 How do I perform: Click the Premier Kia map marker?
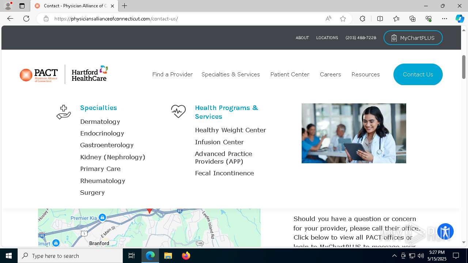pos(102,217)
